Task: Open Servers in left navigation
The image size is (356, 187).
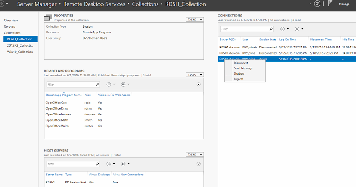Action: click(9, 27)
